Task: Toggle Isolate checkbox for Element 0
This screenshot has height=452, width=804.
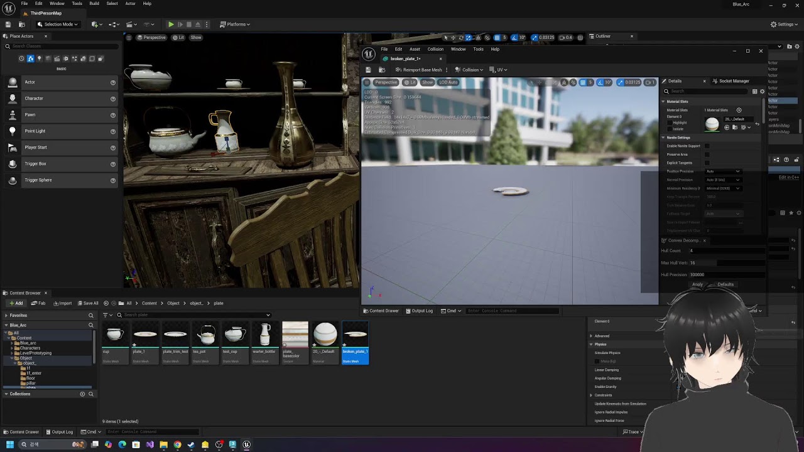Action: click(x=670, y=129)
